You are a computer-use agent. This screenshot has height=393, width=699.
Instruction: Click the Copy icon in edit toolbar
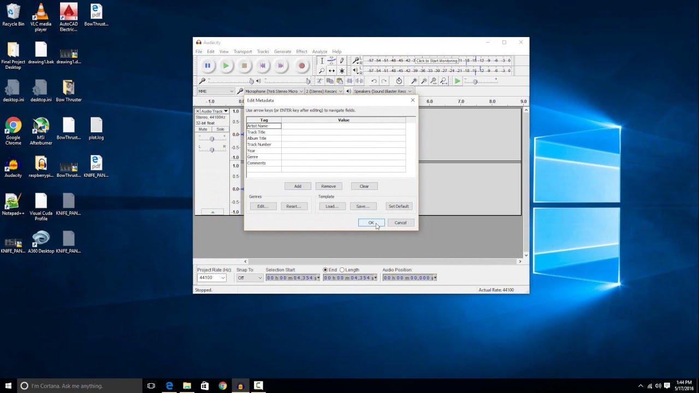pos(330,81)
